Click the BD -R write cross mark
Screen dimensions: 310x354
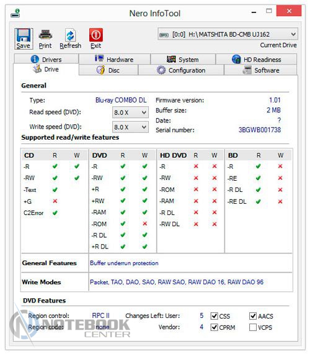(x=280, y=166)
